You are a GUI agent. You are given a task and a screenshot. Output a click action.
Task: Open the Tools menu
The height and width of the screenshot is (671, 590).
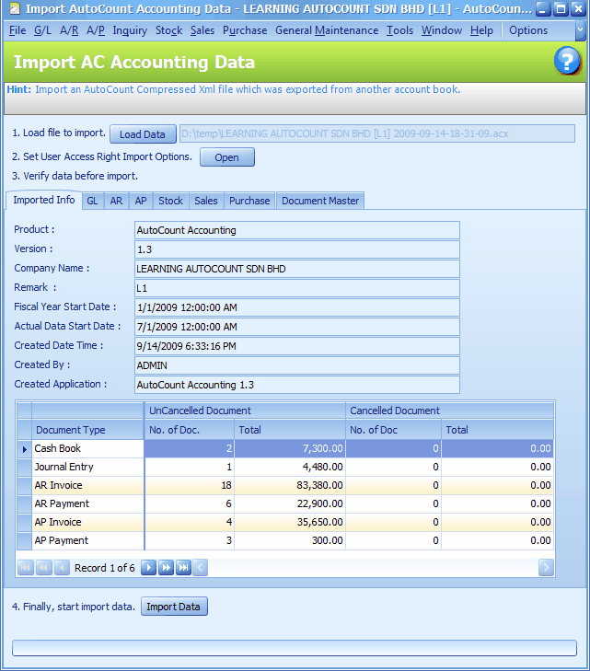pos(400,30)
